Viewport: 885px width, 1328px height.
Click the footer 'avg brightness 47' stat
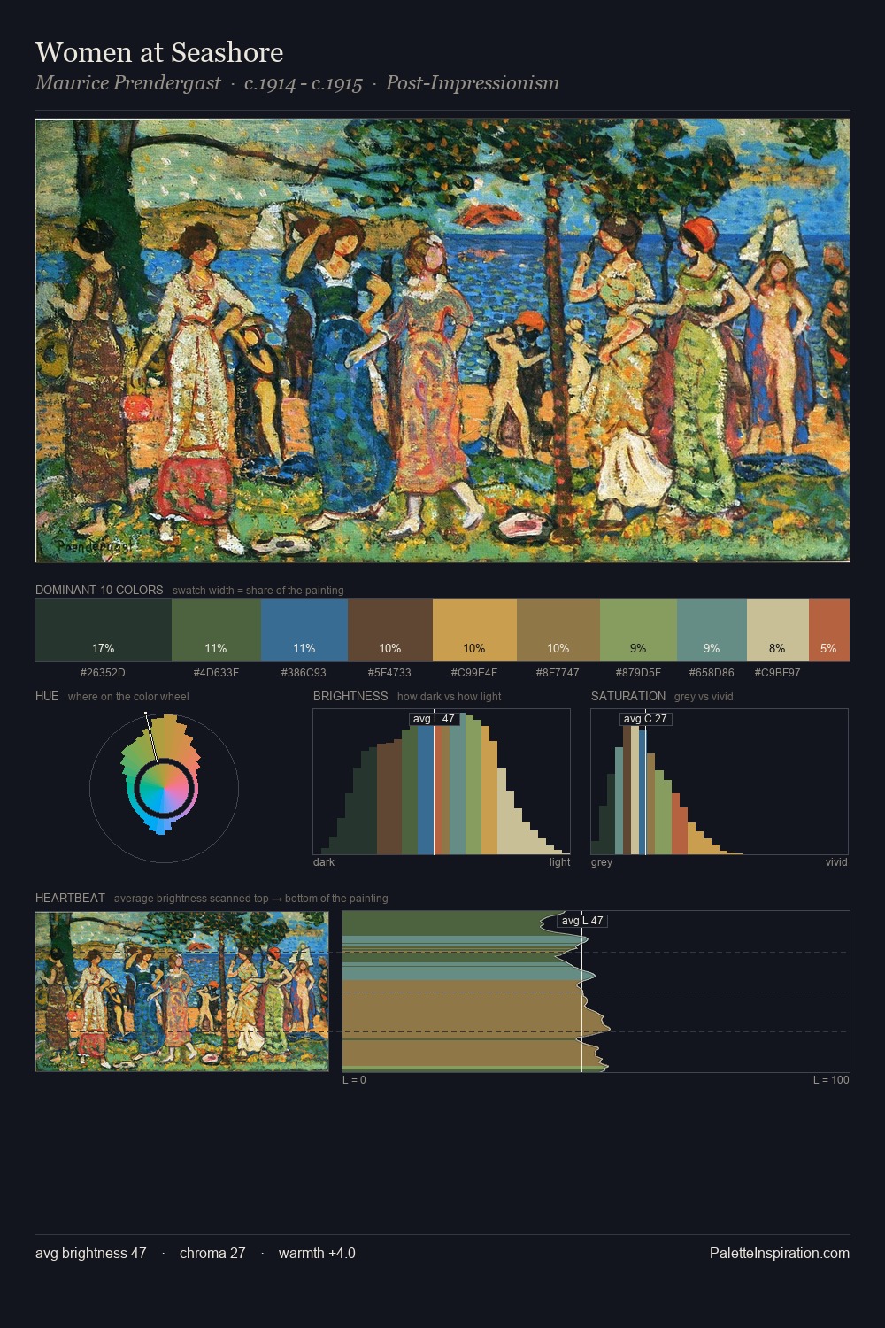tap(91, 1253)
